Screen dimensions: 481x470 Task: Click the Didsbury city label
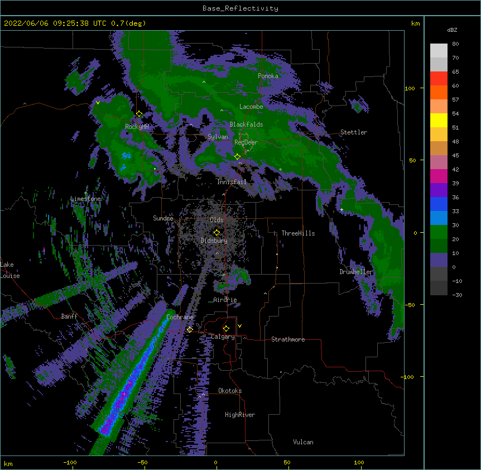[214, 241]
